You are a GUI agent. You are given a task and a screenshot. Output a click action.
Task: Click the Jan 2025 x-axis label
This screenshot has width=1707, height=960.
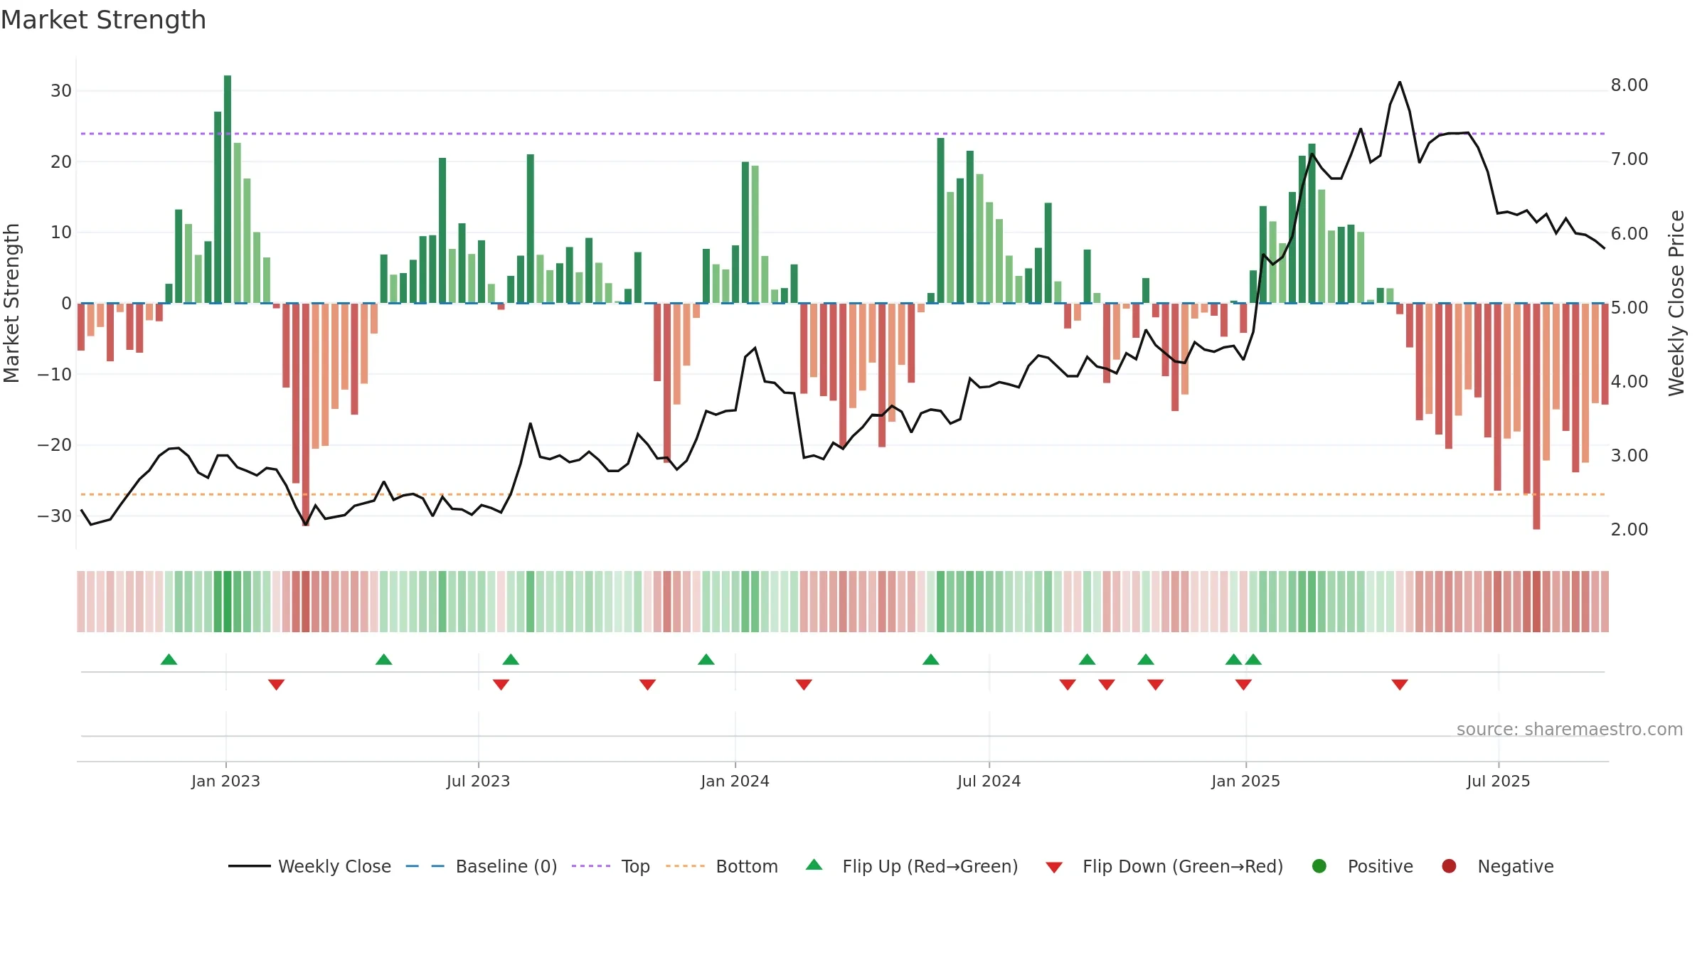[x=1245, y=781]
